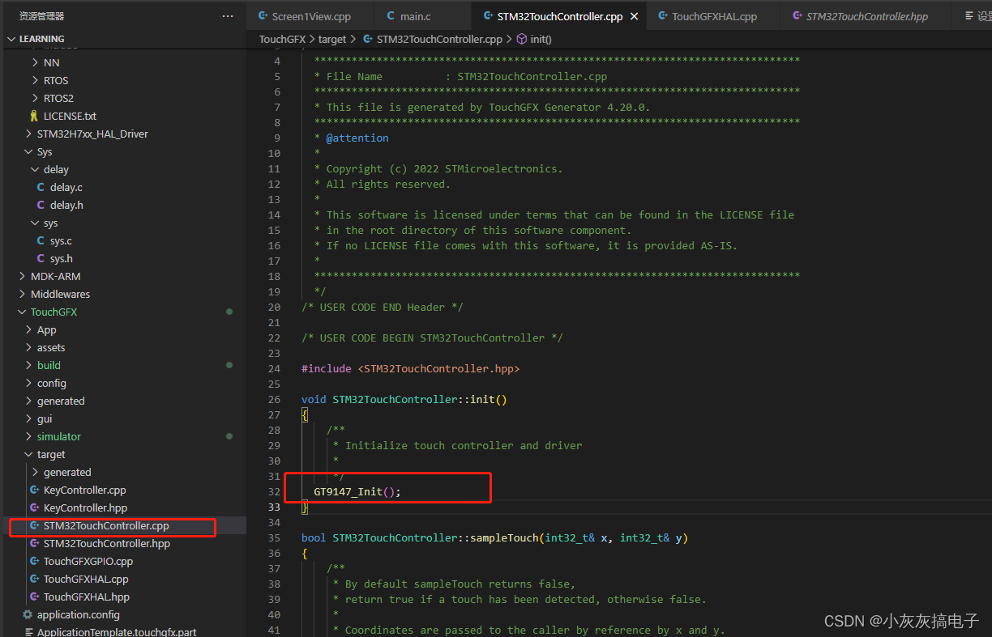Switch to TouchGFXHAL.cpp tab
This screenshot has width=992, height=637.
pyautogui.click(x=714, y=16)
